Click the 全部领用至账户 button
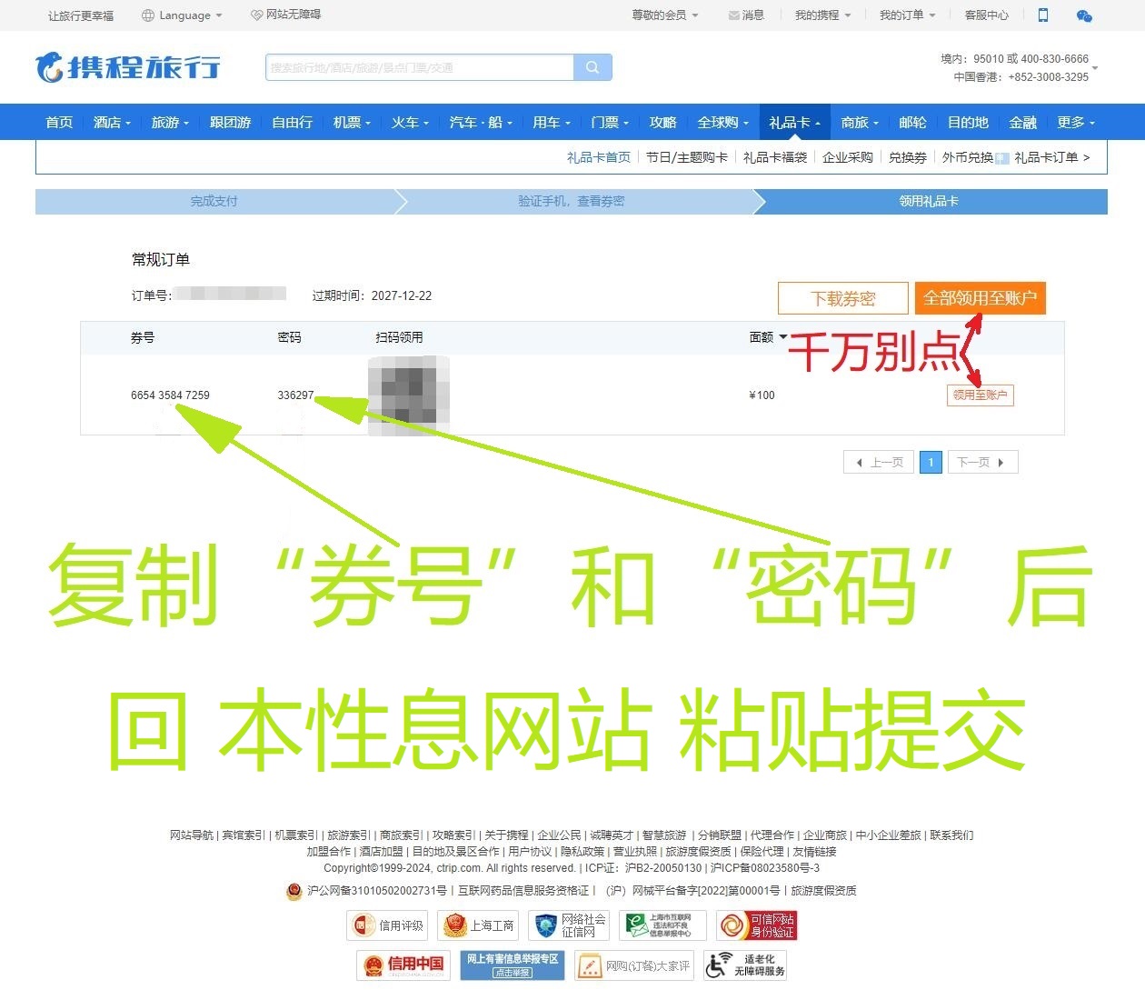1145x1000 pixels. click(x=981, y=298)
